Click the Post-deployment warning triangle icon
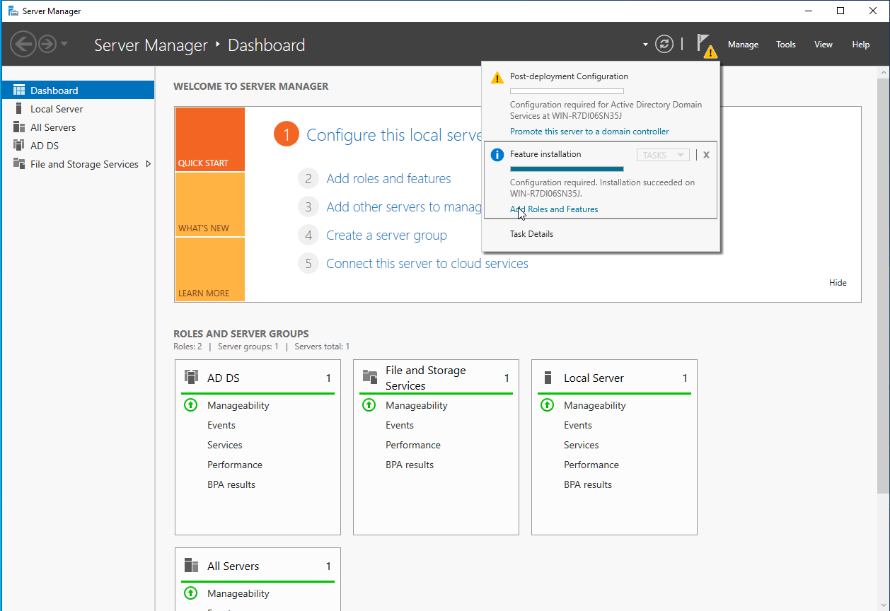The height and width of the screenshot is (611, 890). 497,77
